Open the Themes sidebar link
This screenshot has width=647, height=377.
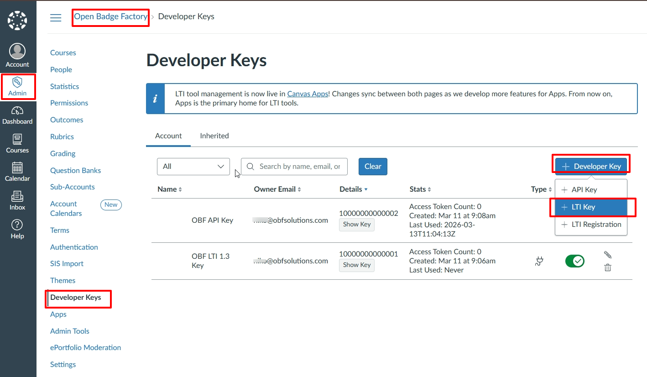point(63,281)
